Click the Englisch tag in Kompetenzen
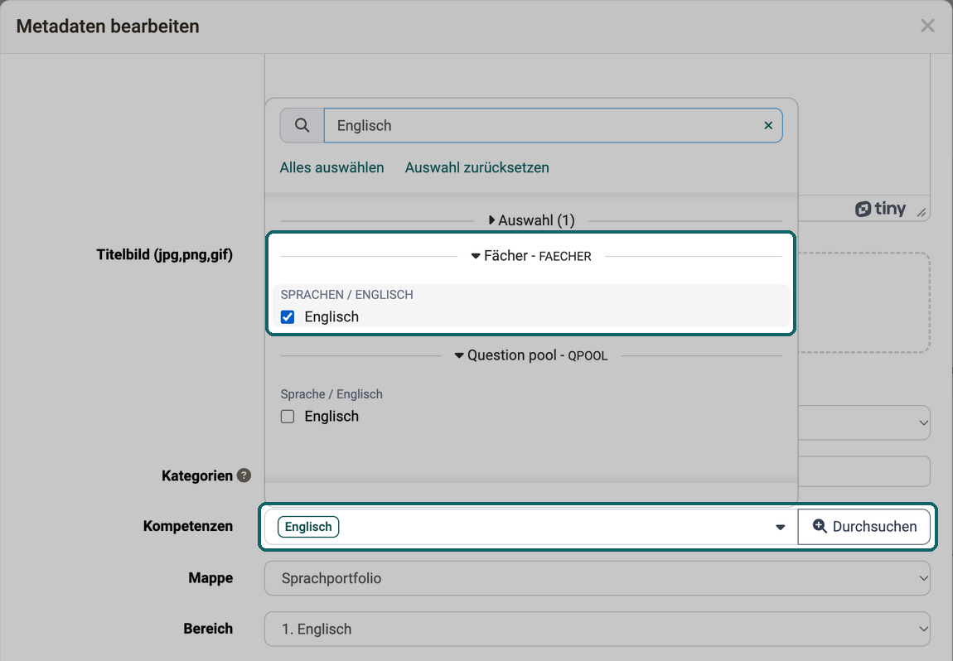953x661 pixels. tap(308, 527)
